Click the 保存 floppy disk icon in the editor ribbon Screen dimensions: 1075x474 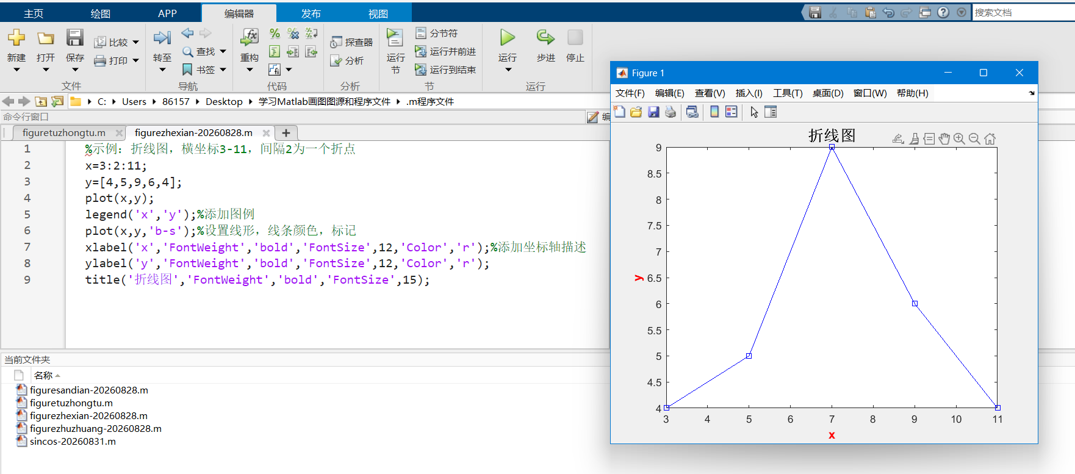point(75,37)
